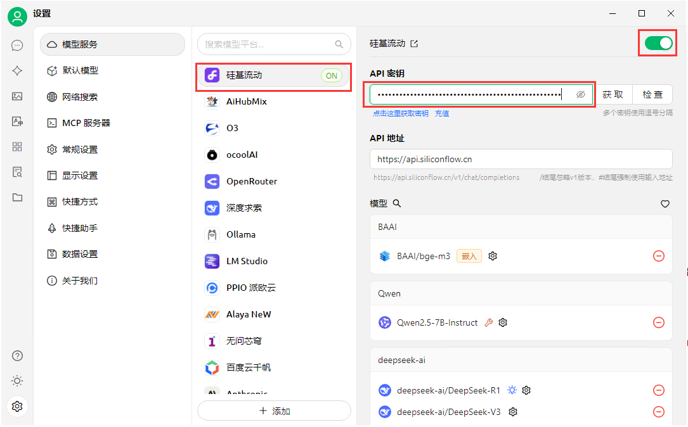This screenshot has width=688, height=427.
Task: Select 百度云千帆 provider
Action: click(274, 368)
